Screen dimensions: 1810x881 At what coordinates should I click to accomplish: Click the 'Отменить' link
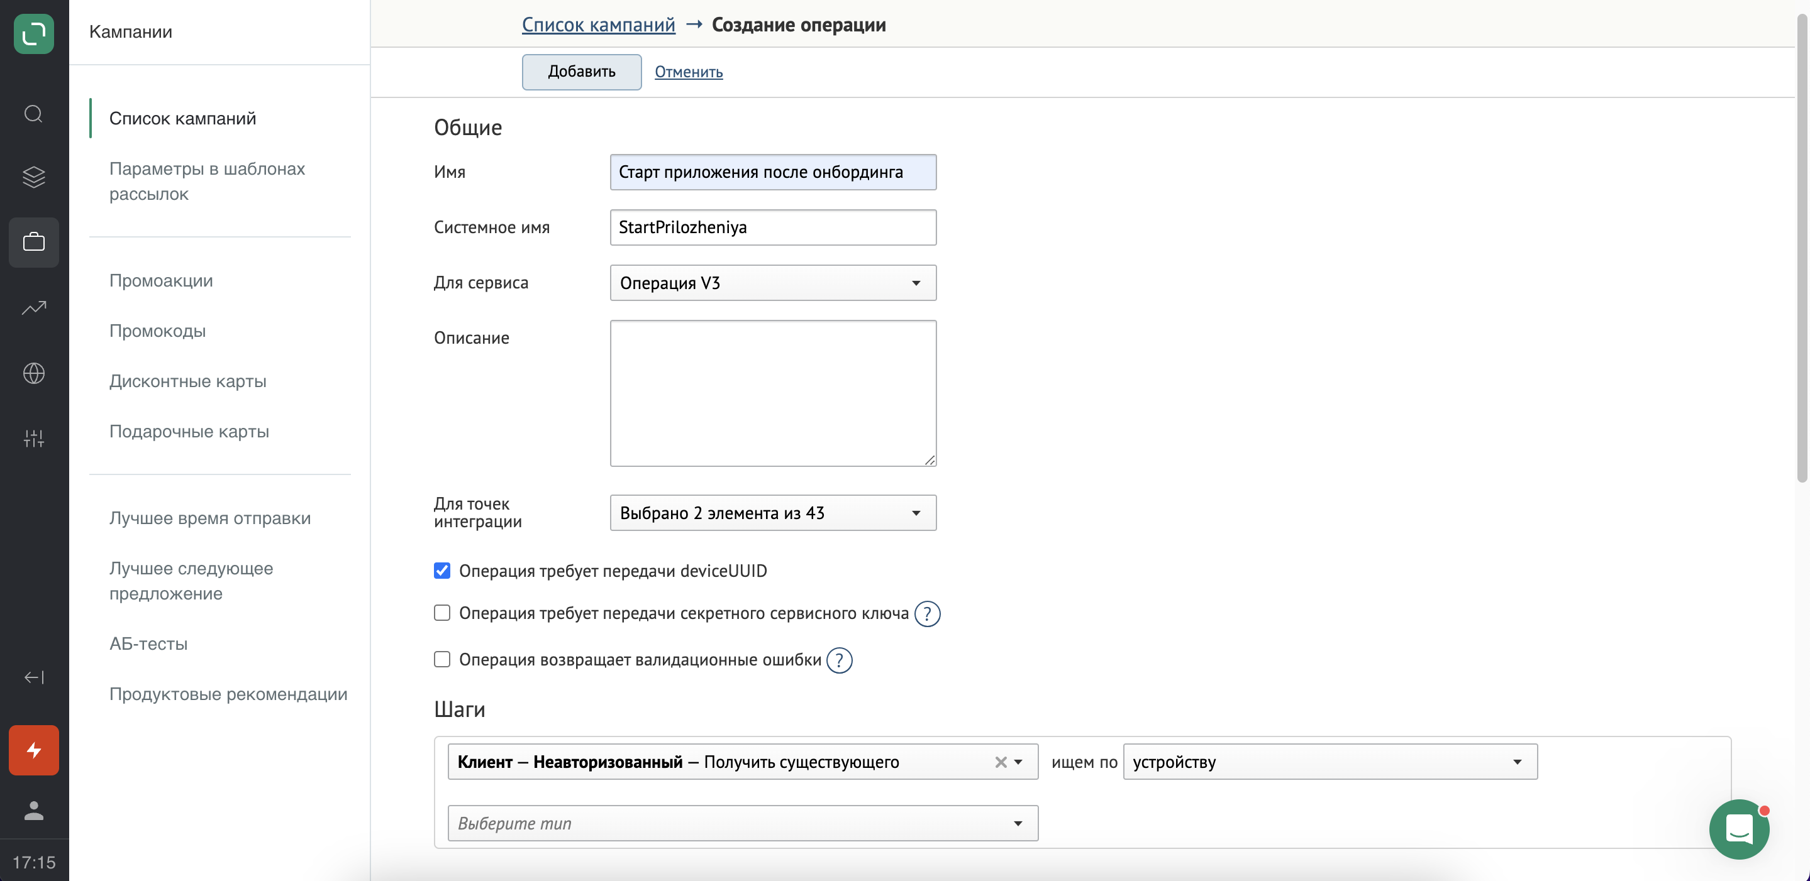click(x=689, y=72)
